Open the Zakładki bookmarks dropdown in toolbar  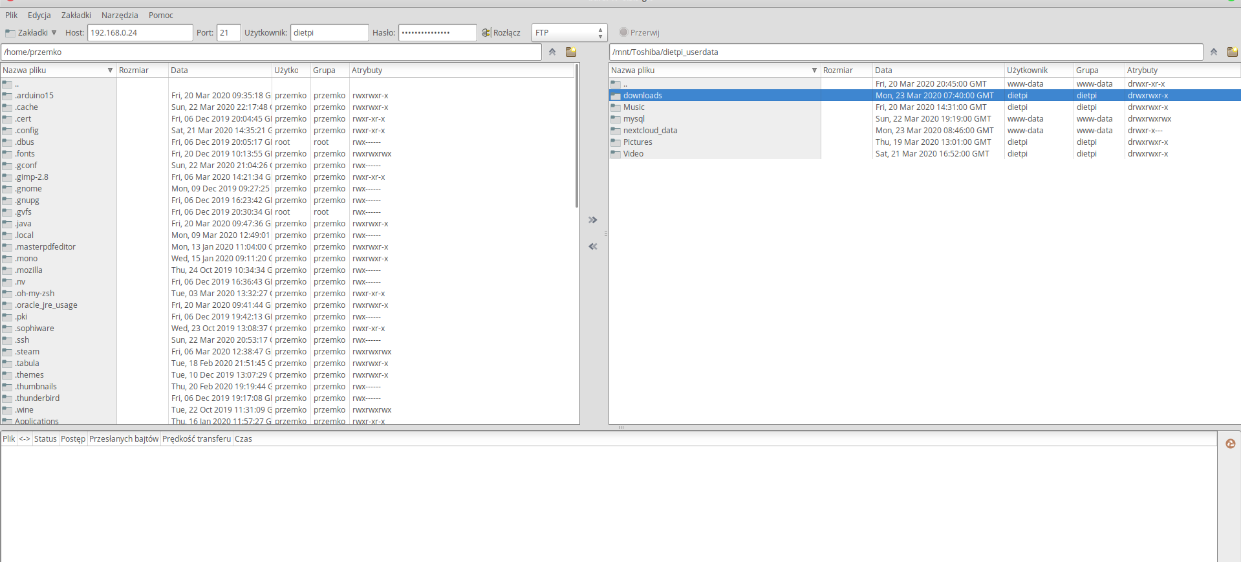coord(31,32)
